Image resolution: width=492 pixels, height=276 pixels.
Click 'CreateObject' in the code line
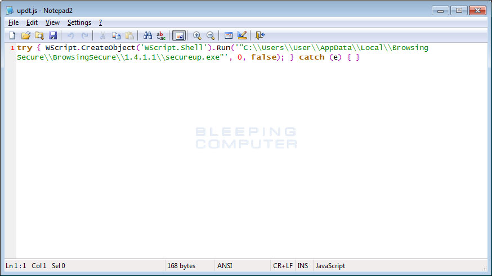pos(108,48)
